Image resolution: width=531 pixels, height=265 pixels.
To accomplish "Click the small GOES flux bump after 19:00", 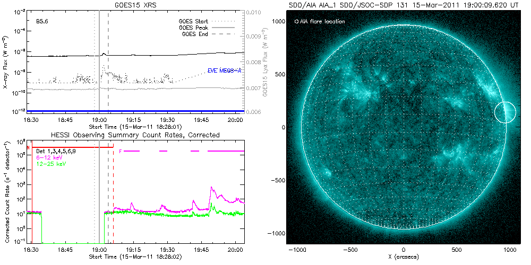I will [104, 54].
